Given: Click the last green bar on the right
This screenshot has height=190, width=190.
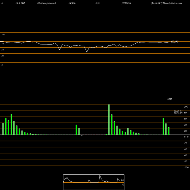Looking at the screenshot, I should (x=169, y=131).
